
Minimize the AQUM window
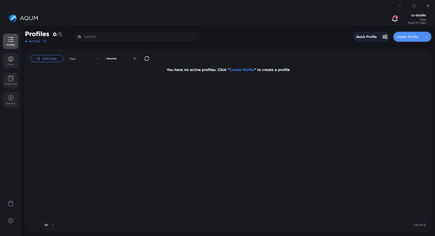[x=400, y=6]
